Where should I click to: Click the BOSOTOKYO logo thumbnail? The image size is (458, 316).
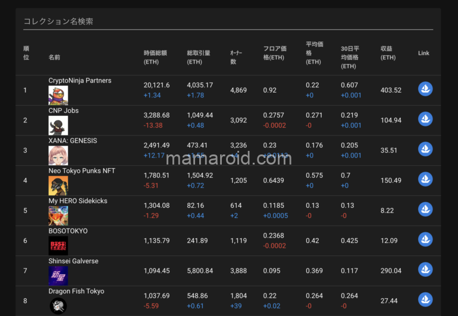[x=58, y=246]
